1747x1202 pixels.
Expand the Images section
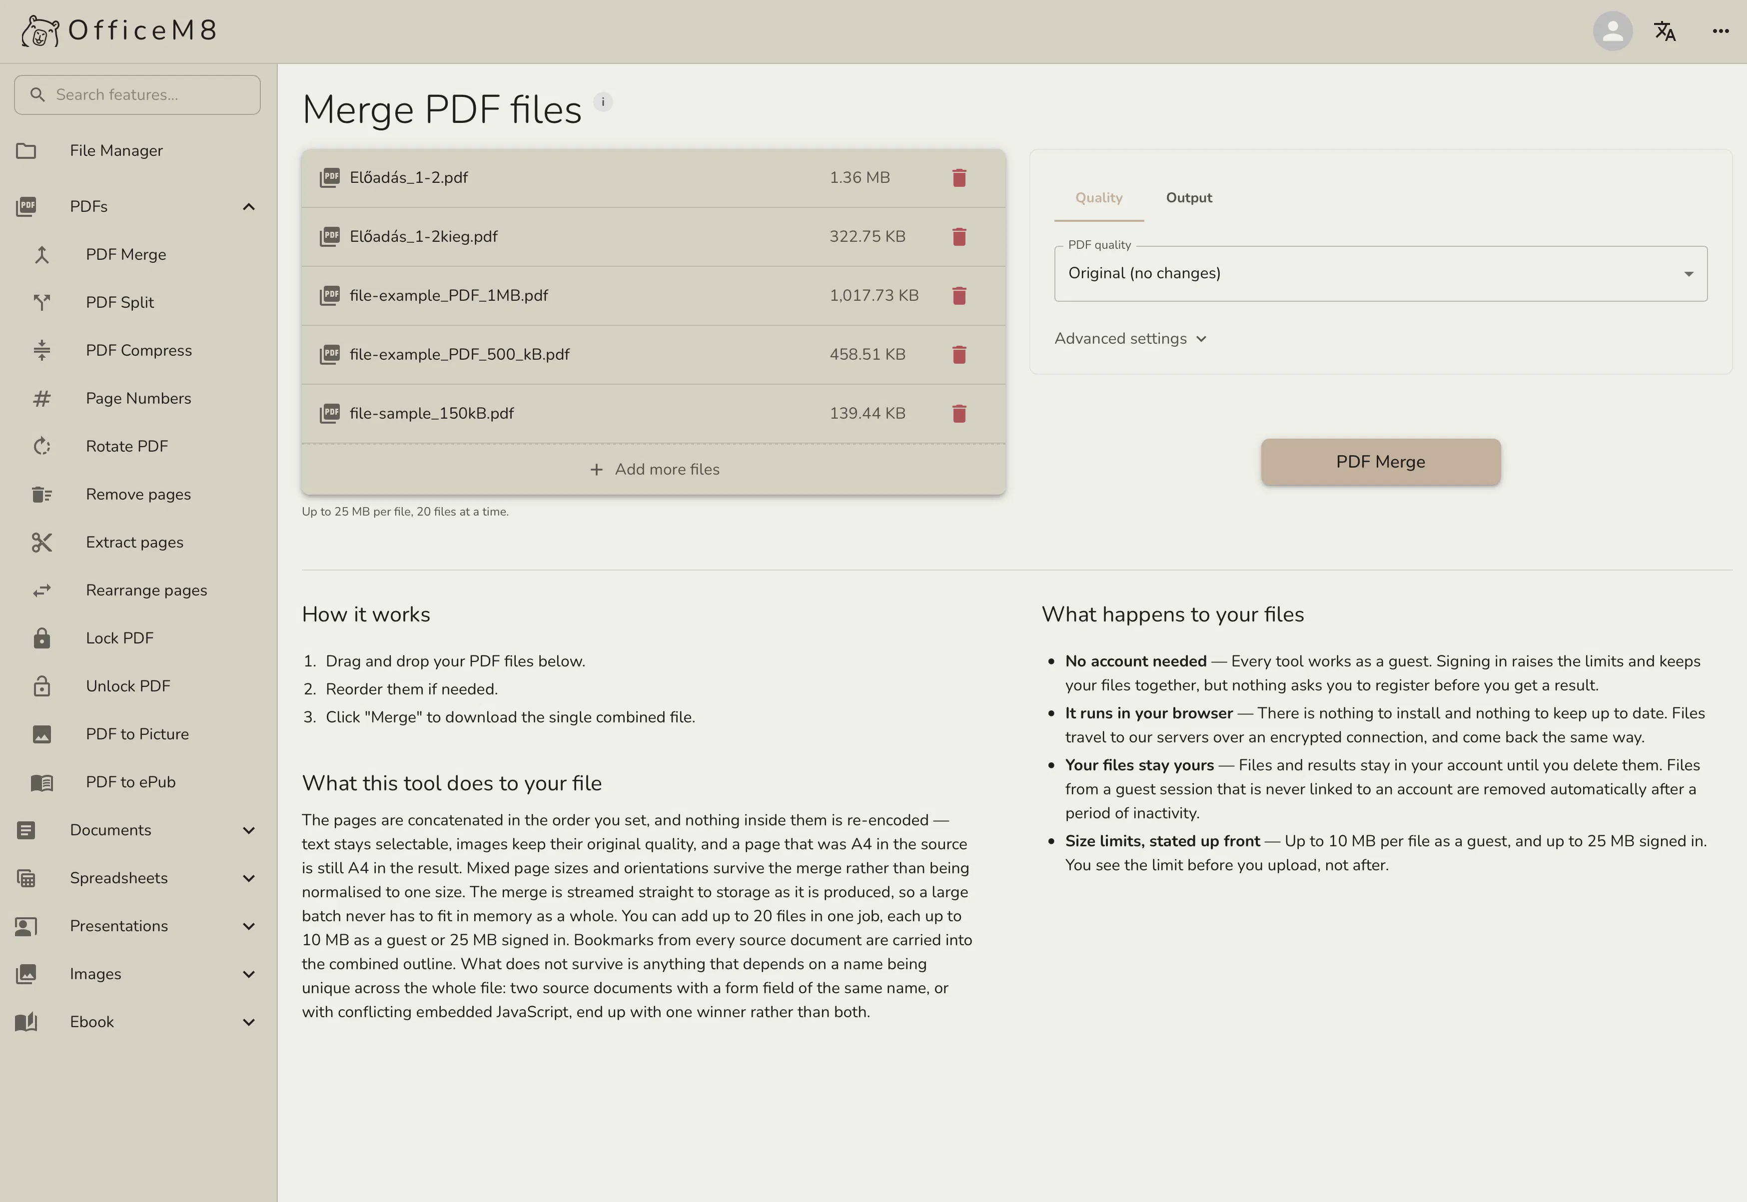point(248,974)
